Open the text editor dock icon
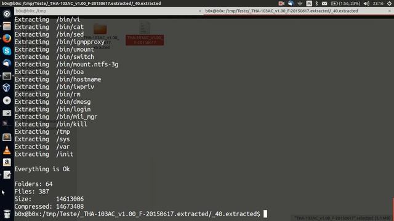Viewport: 394px width, 221px height. 7,174
